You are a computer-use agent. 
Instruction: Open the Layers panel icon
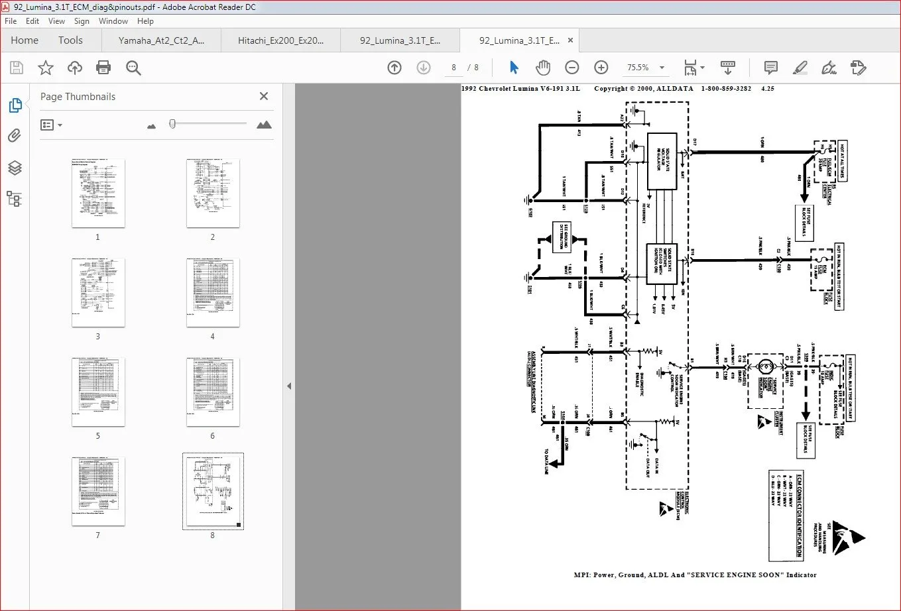click(x=15, y=168)
